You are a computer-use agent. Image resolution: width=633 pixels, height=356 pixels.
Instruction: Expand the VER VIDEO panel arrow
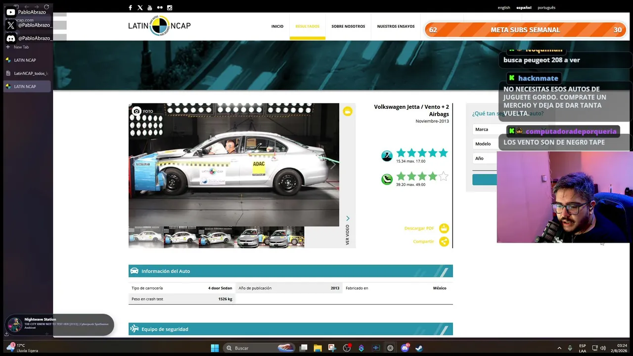pyautogui.click(x=348, y=218)
